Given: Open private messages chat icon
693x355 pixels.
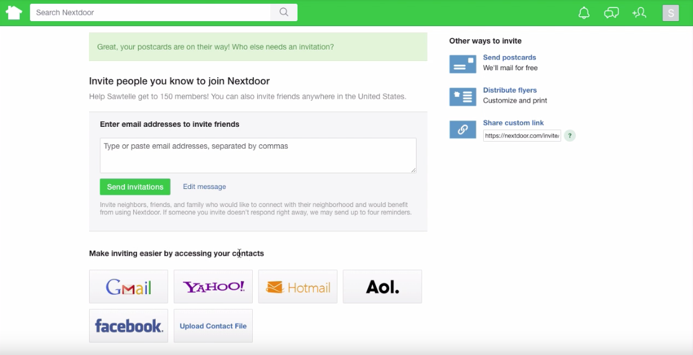Looking at the screenshot, I should tap(611, 13).
